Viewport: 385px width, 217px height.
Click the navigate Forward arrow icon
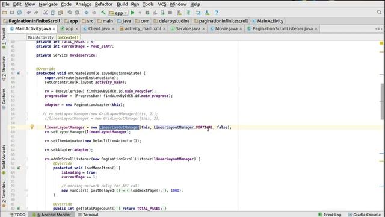coord(94,13)
